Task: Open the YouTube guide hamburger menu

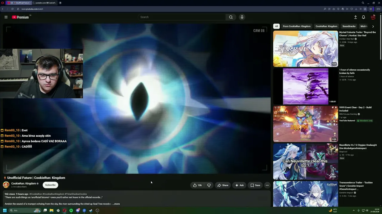Action: click(x=6, y=17)
